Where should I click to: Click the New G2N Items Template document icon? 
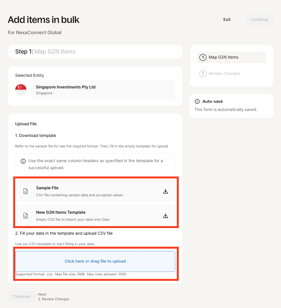point(26,216)
